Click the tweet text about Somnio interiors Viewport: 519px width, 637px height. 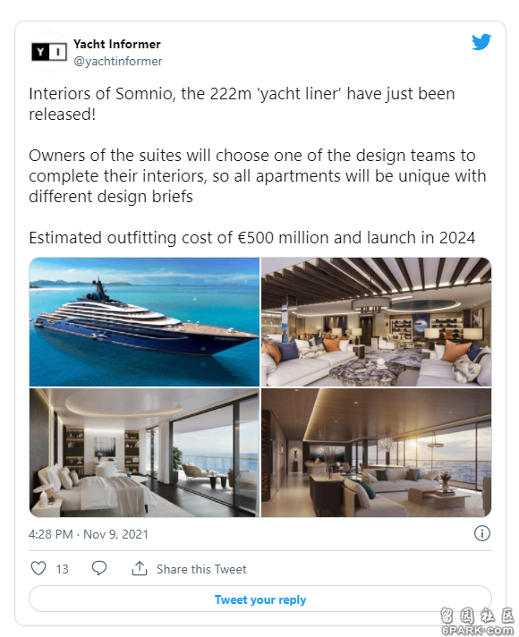242,104
